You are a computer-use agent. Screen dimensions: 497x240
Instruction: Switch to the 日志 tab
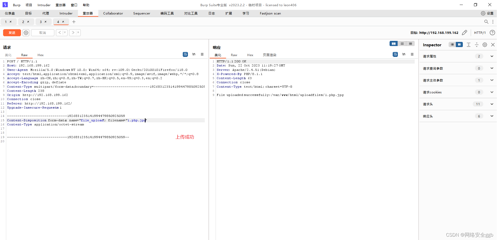click(x=211, y=13)
